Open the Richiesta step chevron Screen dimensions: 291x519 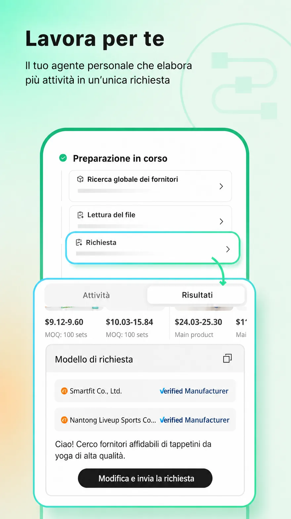[x=228, y=249]
